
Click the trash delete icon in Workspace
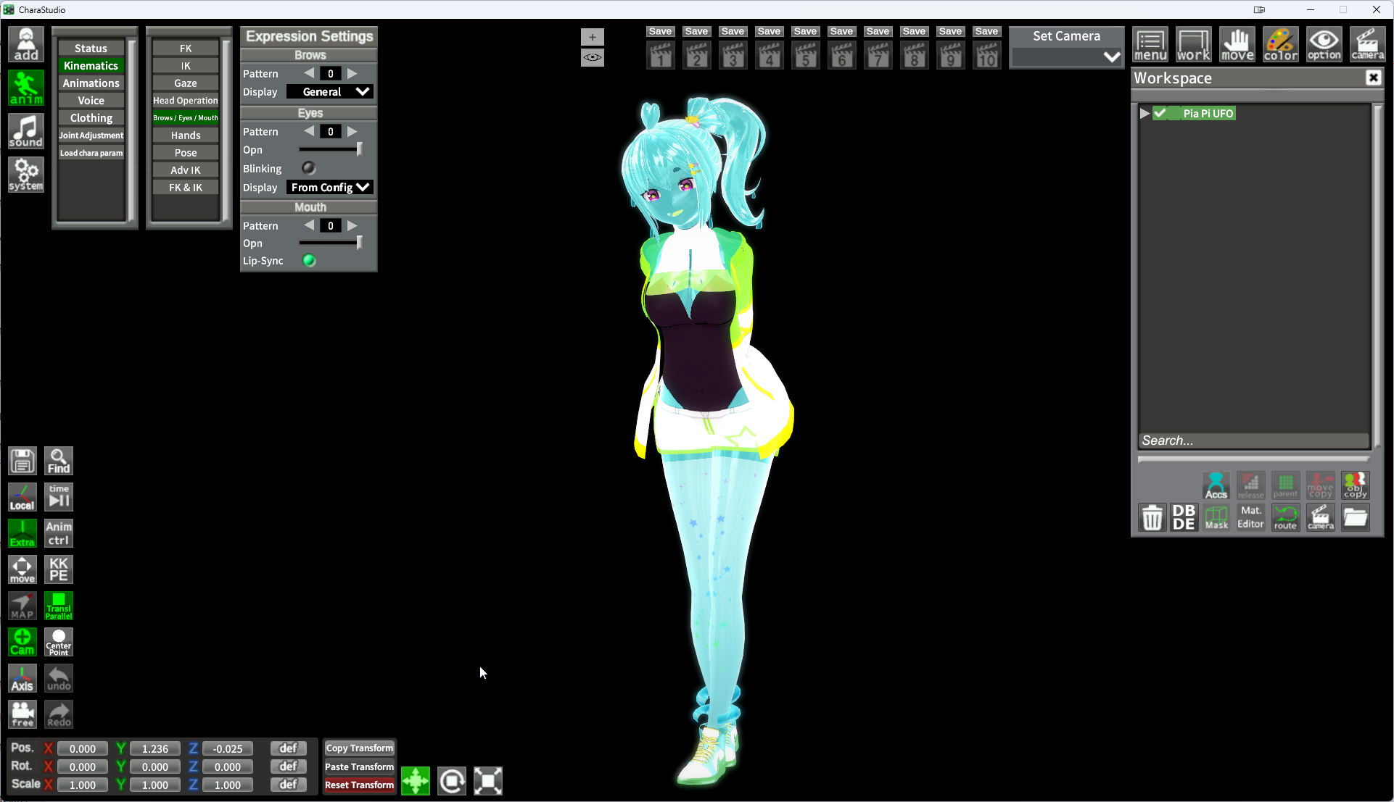coord(1152,517)
